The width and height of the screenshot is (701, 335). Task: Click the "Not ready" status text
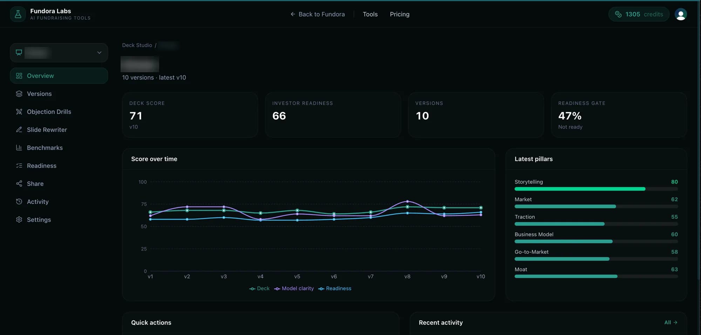coord(570,127)
